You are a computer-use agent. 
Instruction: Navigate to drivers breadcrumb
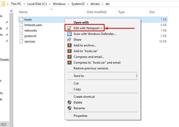pyautogui.click(x=95, y=4)
